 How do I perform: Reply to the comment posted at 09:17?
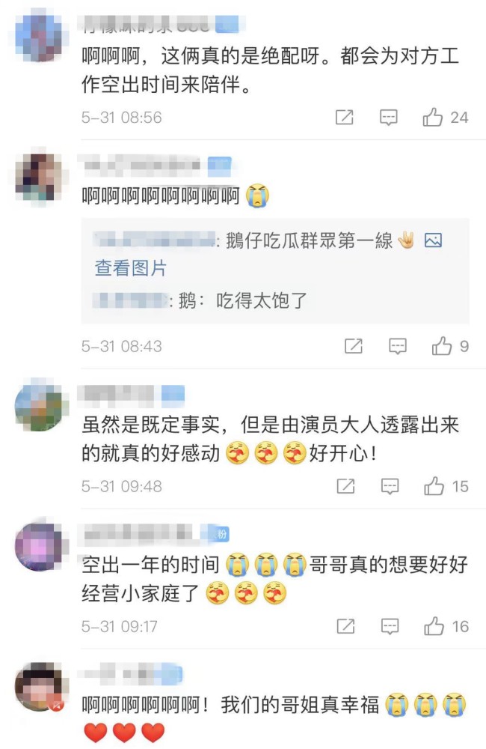390,627
